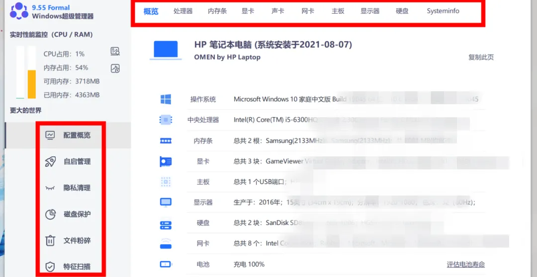Click the Windows logo icon in 操作系统 row
Image resolution: width=537 pixels, height=277 pixels.
coord(166,99)
